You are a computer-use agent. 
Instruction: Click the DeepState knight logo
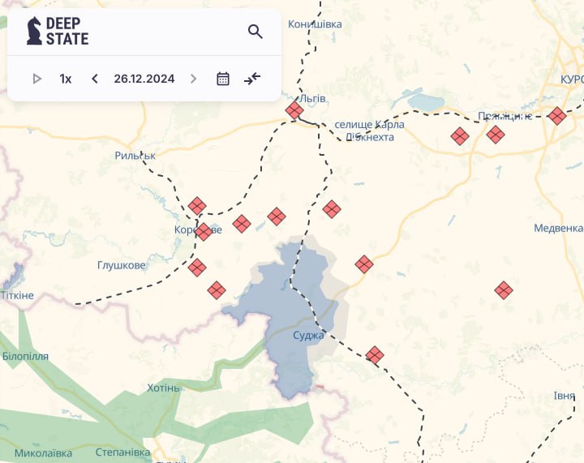tap(34, 31)
